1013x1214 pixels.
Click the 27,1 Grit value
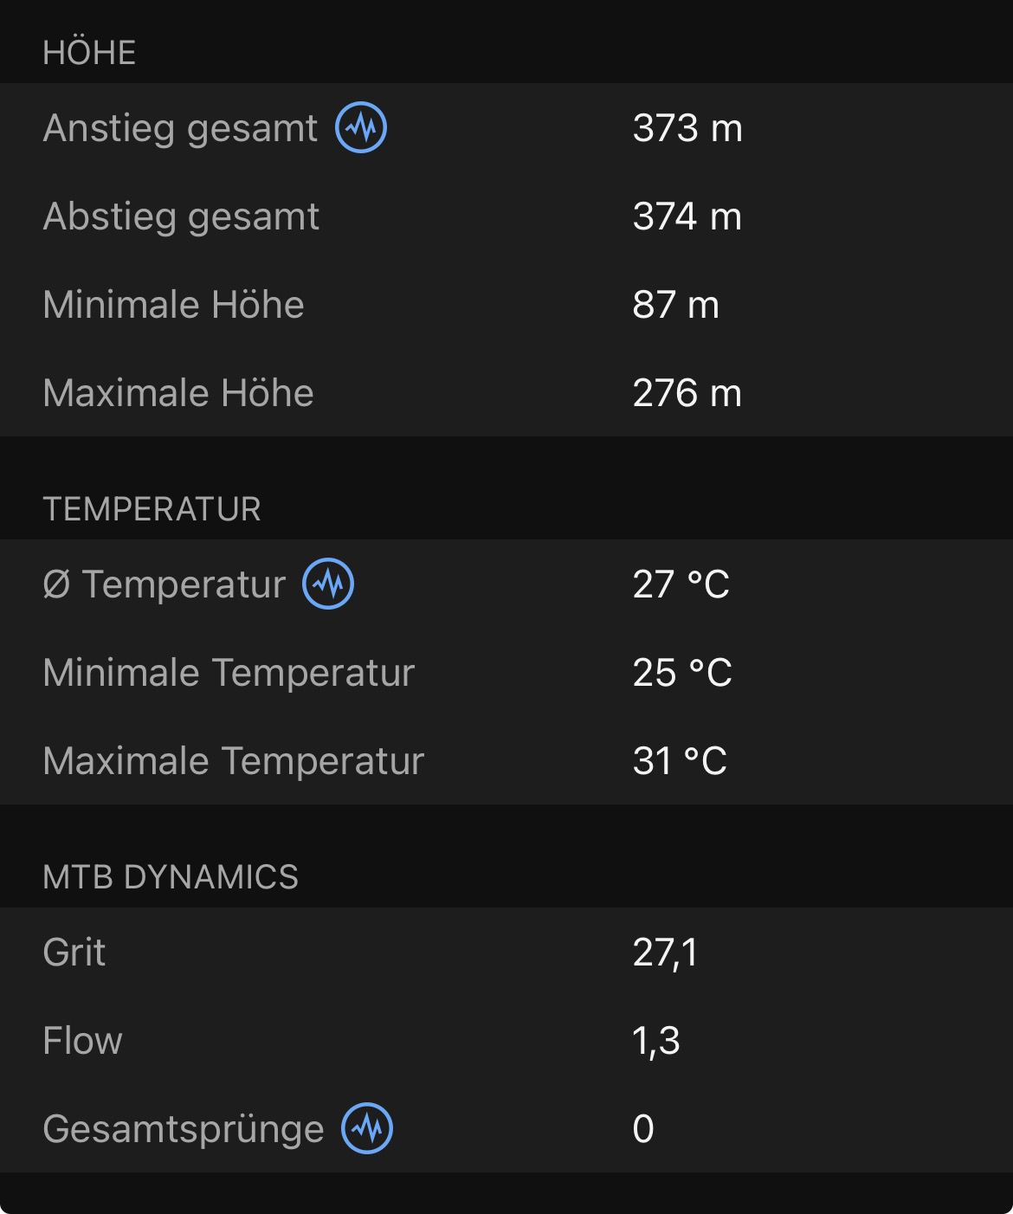tap(665, 953)
